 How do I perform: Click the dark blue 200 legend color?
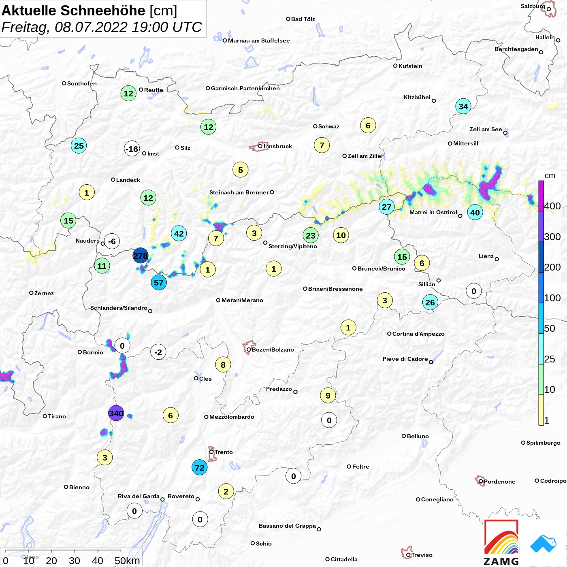pos(541,257)
